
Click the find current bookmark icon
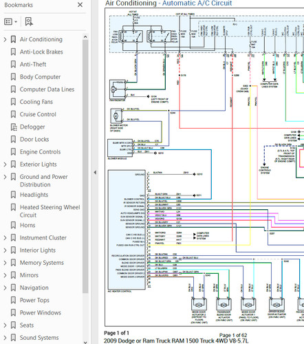tap(29, 22)
